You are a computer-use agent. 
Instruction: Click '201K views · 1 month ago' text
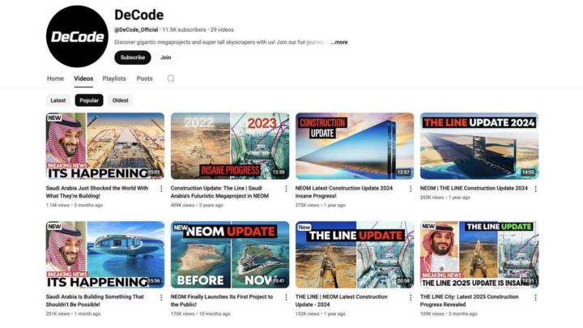73,313
